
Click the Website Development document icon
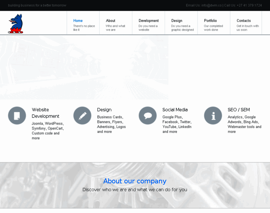[x=17, y=116]
